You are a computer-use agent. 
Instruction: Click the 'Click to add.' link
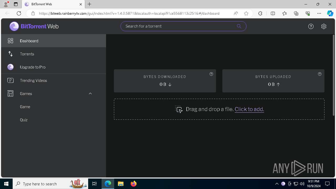(x=249, y=109)
